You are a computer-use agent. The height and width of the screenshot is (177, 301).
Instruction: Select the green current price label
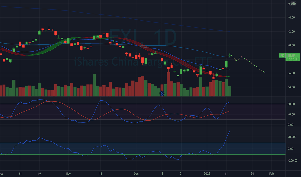[x=289, y=57]
